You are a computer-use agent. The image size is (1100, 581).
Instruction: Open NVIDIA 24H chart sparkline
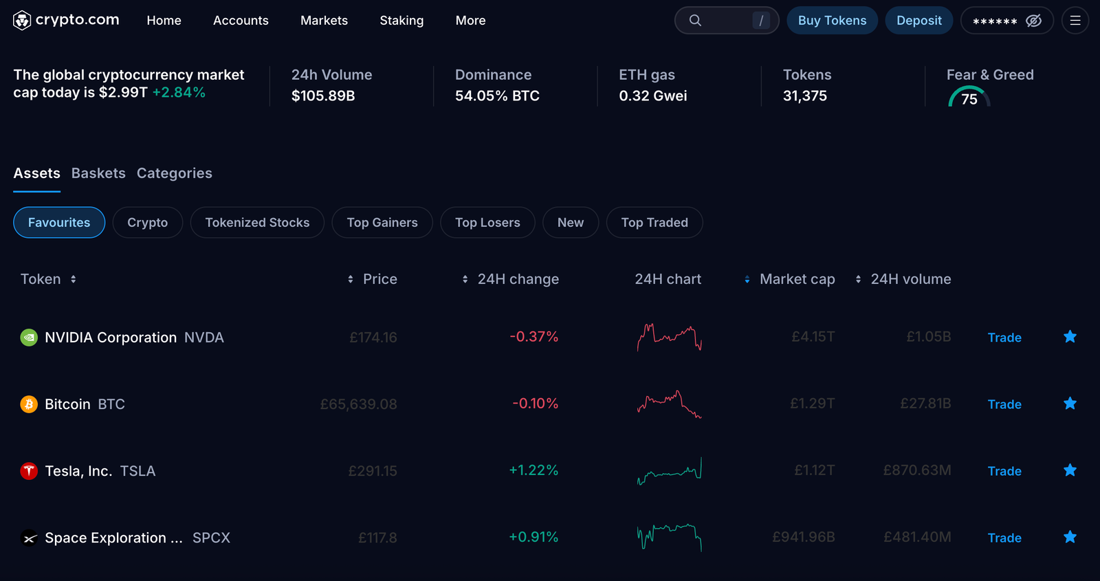pyautogui.click(x=669, y=337)
